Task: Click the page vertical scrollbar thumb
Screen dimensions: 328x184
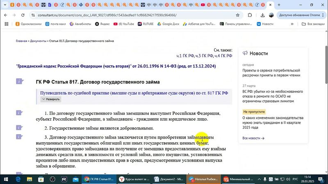Action: tap(326, 65)
